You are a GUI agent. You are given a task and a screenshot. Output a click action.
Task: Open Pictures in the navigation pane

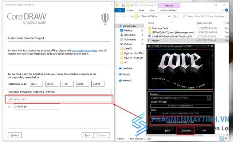click(x=128, y=44)
